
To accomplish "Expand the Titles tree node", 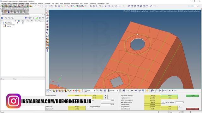I will 3,27.
